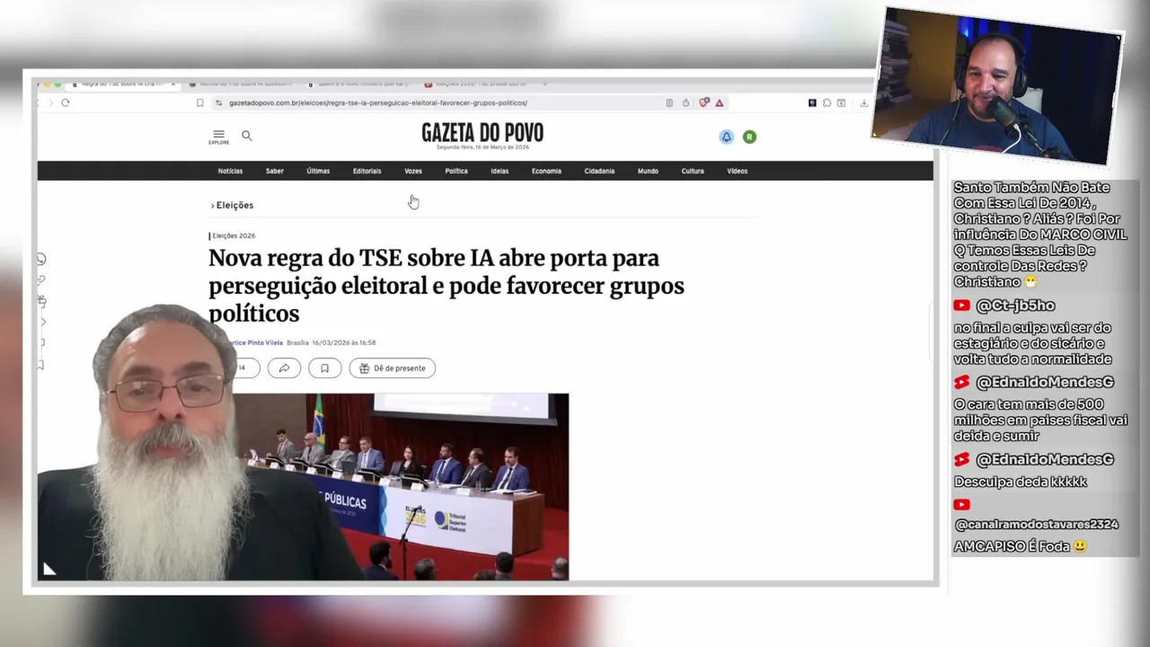The height and width of the screenshot is (647, 1150).
Task: Share page icon in address bar
Action: (686, 102)
